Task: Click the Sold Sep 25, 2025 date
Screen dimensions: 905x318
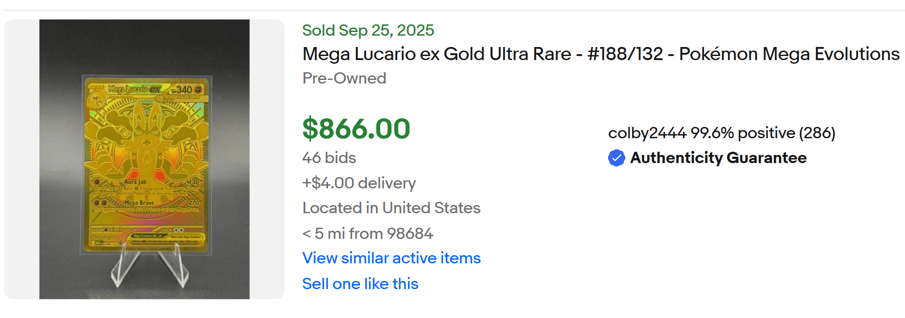Action: [x=368, y=30]
